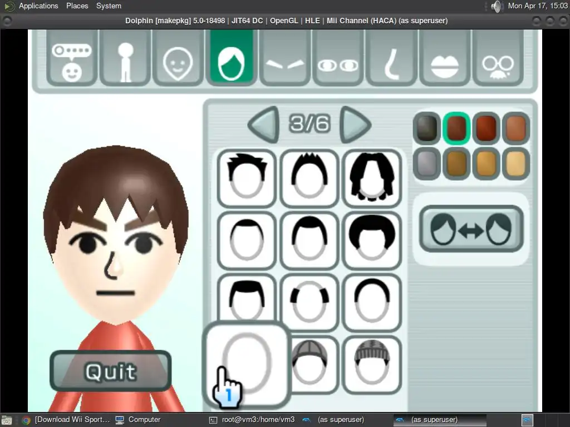Pick the dark golden-brown hair color
Screen dimensions: 570x427
[456, 164]
